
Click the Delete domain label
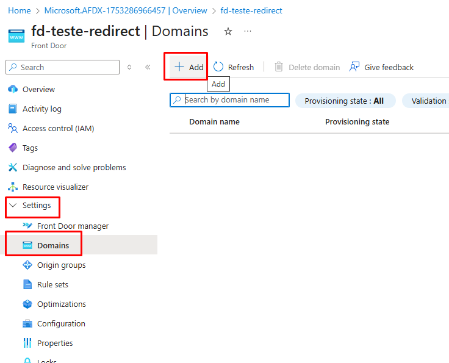(x=314, y=67)
